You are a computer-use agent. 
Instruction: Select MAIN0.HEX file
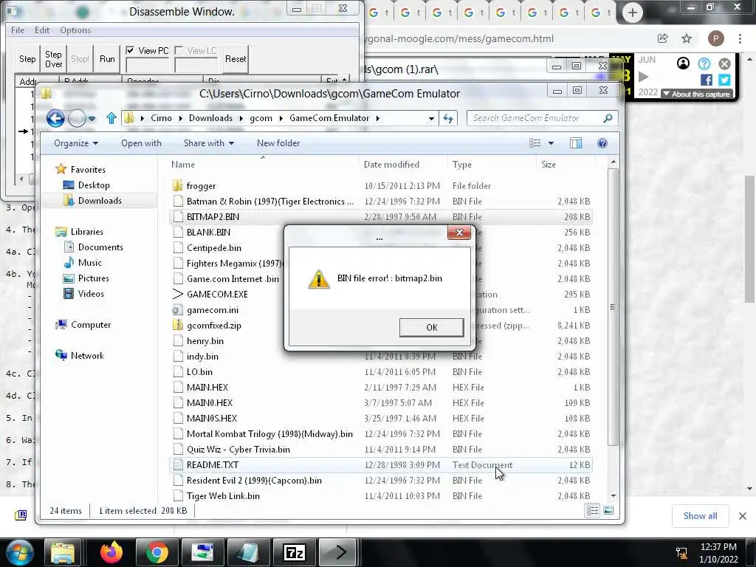click(x=381, y=402)
